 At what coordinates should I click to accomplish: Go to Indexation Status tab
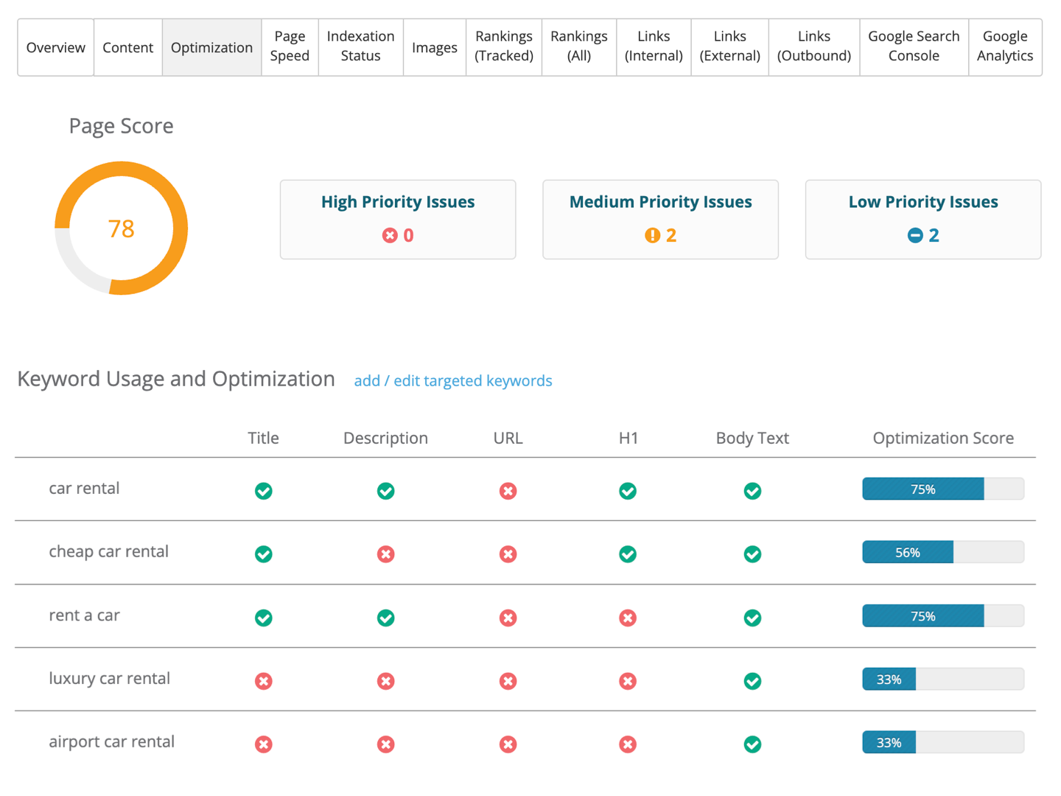coord(360,47)
